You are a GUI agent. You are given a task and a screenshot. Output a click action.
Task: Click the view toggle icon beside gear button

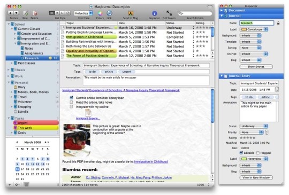point(26,184)
